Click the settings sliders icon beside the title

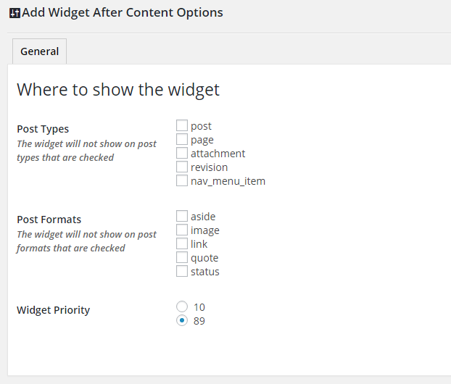click(x=15, y=13)
